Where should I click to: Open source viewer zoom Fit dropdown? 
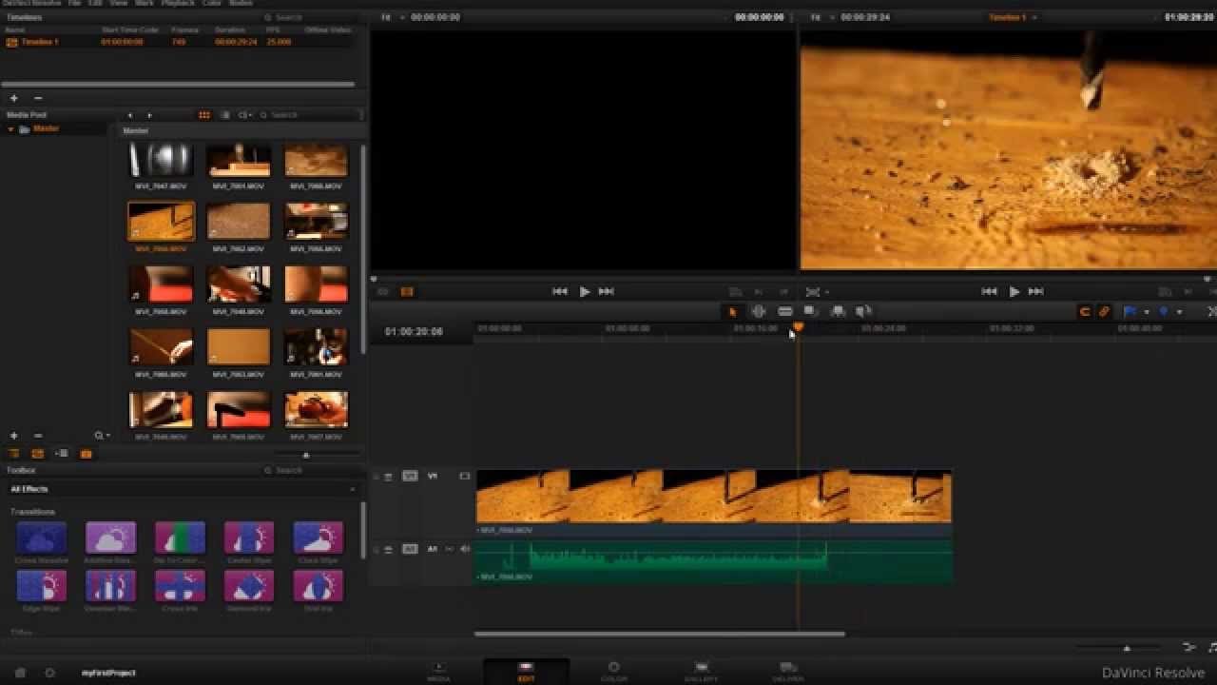click(x=392, y=17)
